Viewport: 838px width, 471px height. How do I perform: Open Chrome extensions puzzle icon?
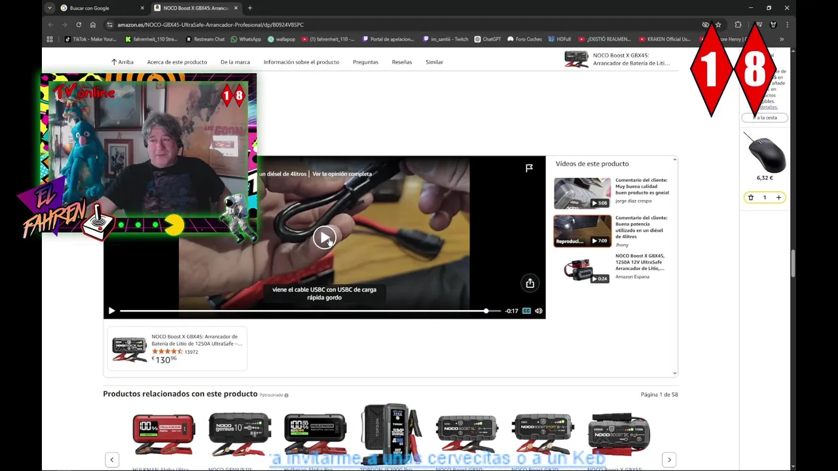(x=738, y=25)
